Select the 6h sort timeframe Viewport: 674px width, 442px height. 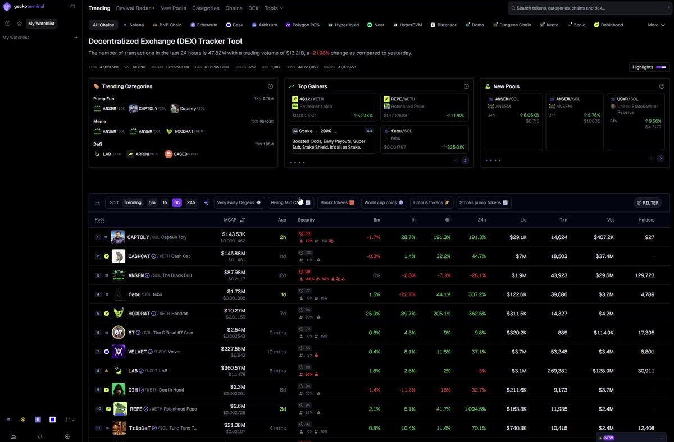(x=177, y=202)
